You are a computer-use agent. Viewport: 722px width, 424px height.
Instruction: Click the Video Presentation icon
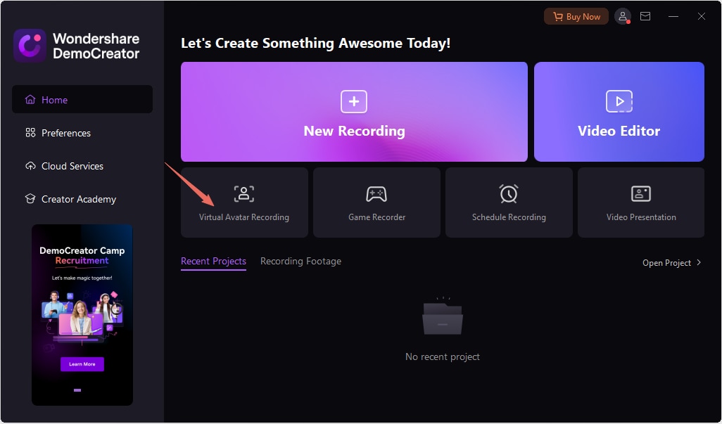tap(641, 193)
